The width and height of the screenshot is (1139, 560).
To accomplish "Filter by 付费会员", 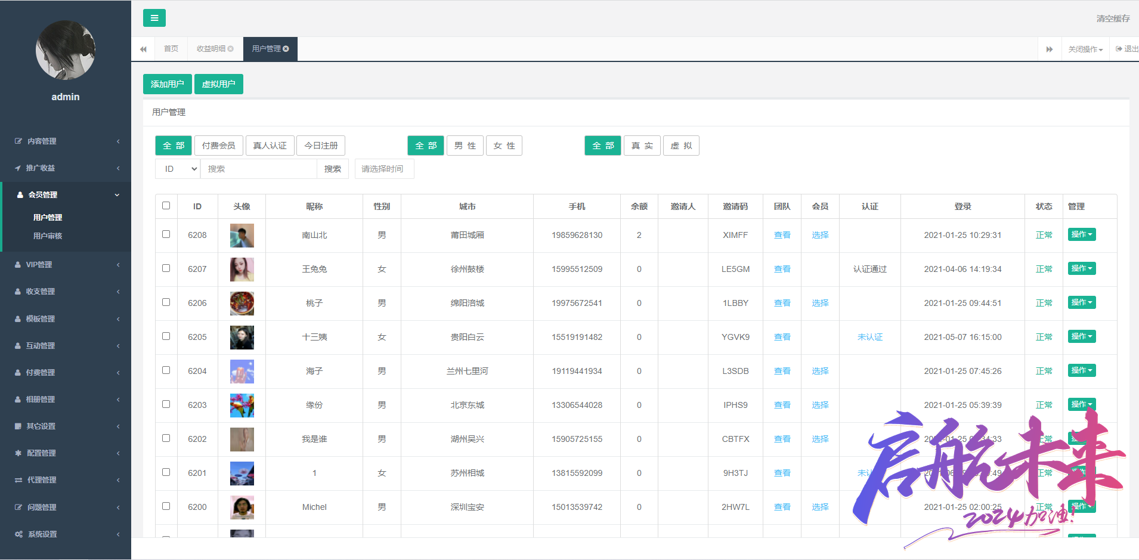I will [x=218, y=146].
